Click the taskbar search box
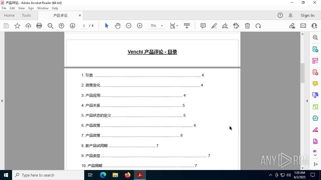321x180 pixels. point(48,175)
